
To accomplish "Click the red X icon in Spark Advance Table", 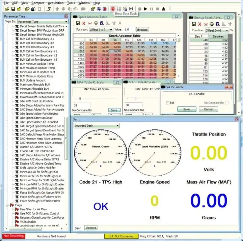I will (84, 23).
